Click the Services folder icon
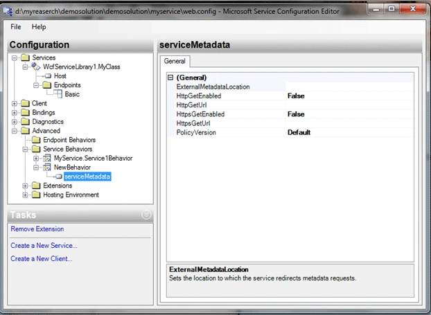This screenshot has height=315, width=431. click(25, 57)
